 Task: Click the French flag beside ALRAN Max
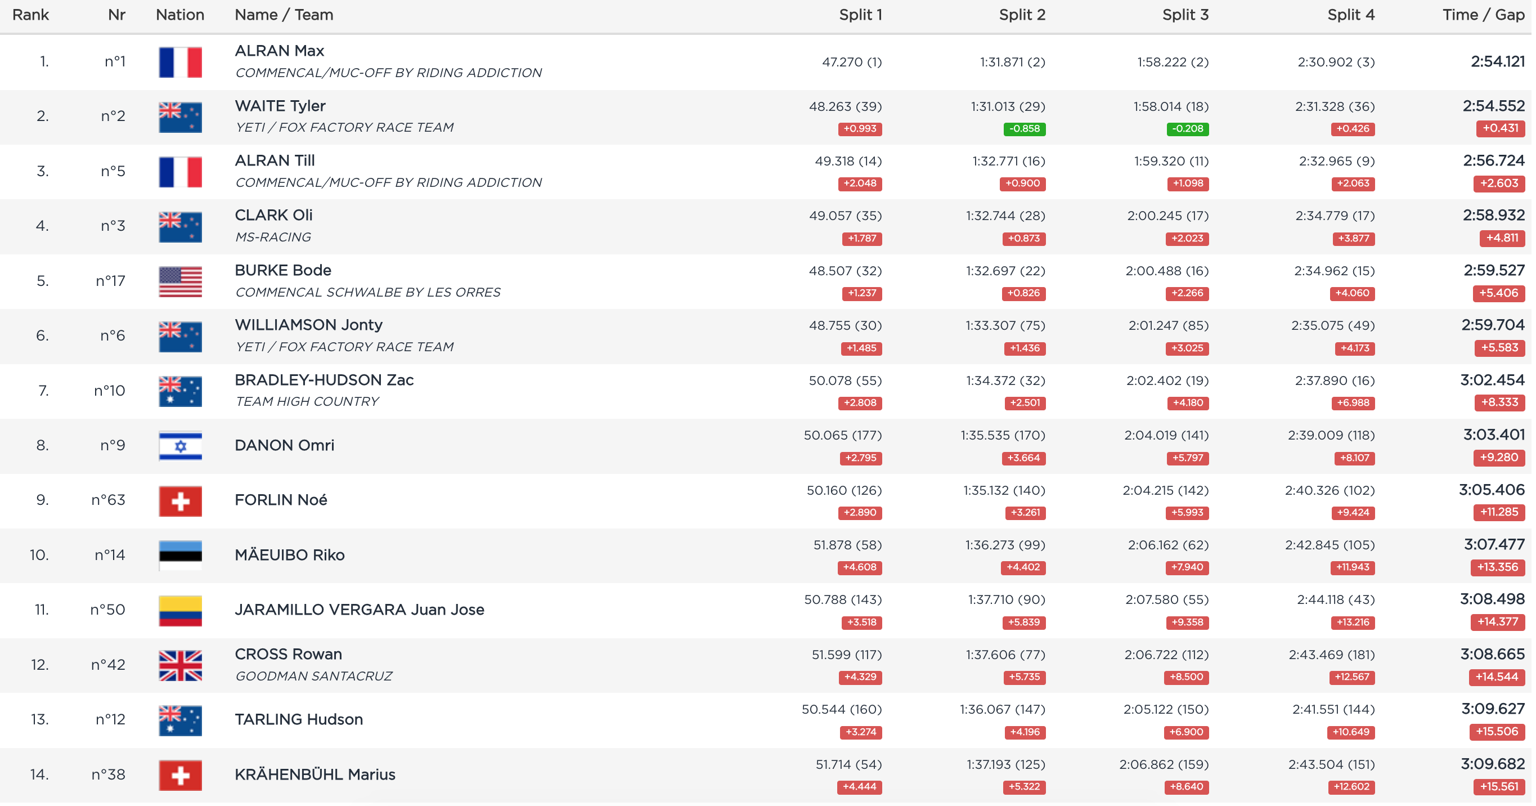click(x=180, y=62)
